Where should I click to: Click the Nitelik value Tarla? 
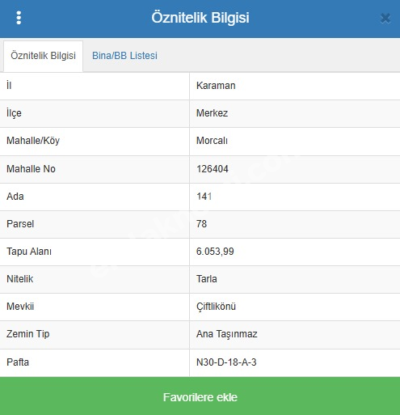[207, 279]
